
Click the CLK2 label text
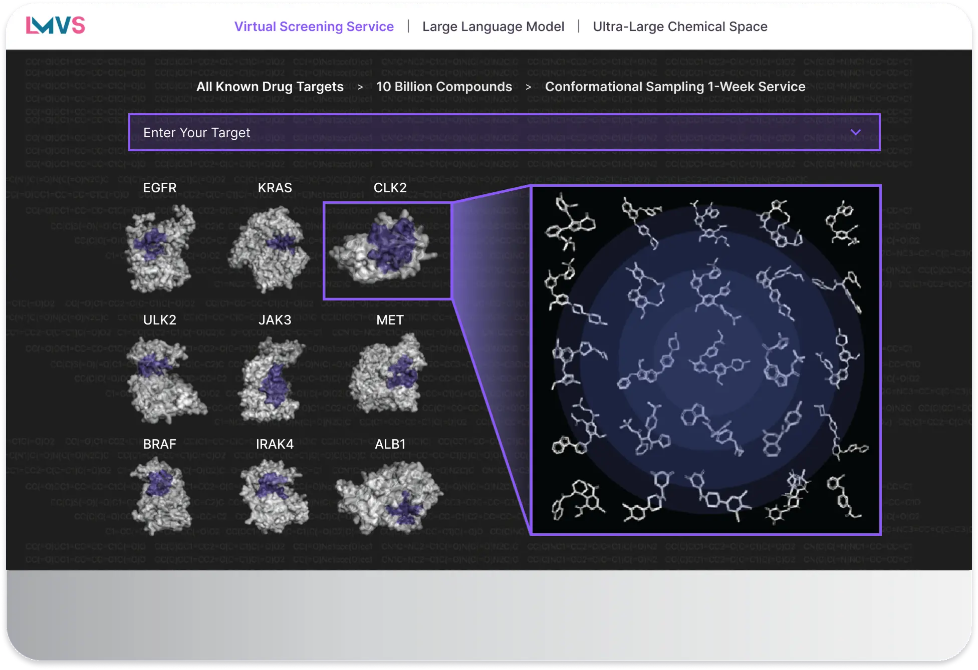tap(390, 188)
